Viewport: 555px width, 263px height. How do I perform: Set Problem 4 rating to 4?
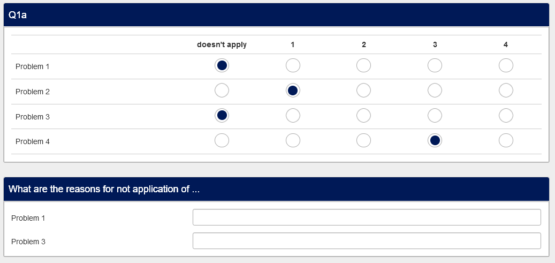pos(506,140)
